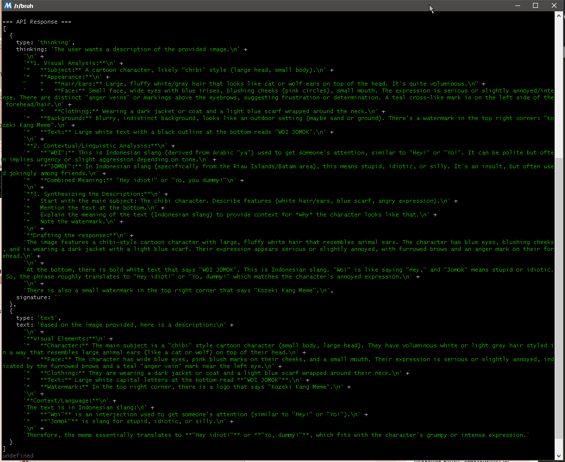
Task: Click the '**Subject:** A cartoon character' line
Action: (178, 70)
